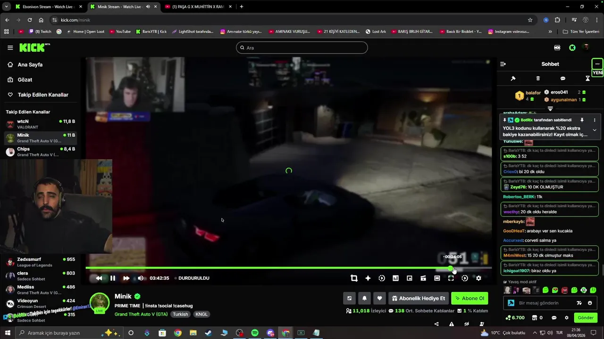
Task: Click the report warning icon below stream
Action: pyautogui.click(x=452, y=324)
